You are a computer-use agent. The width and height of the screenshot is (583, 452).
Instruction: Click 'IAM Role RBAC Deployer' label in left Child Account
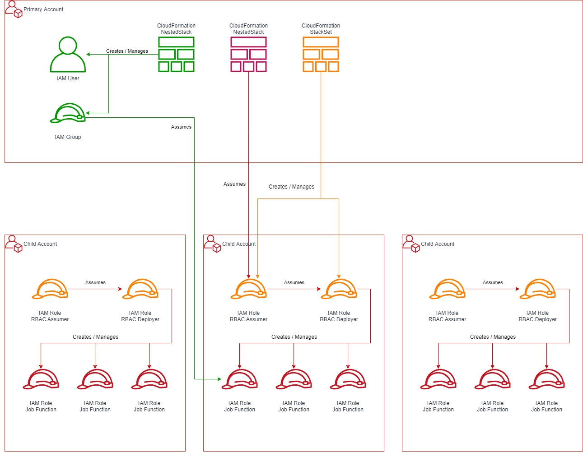coord(140,316)
